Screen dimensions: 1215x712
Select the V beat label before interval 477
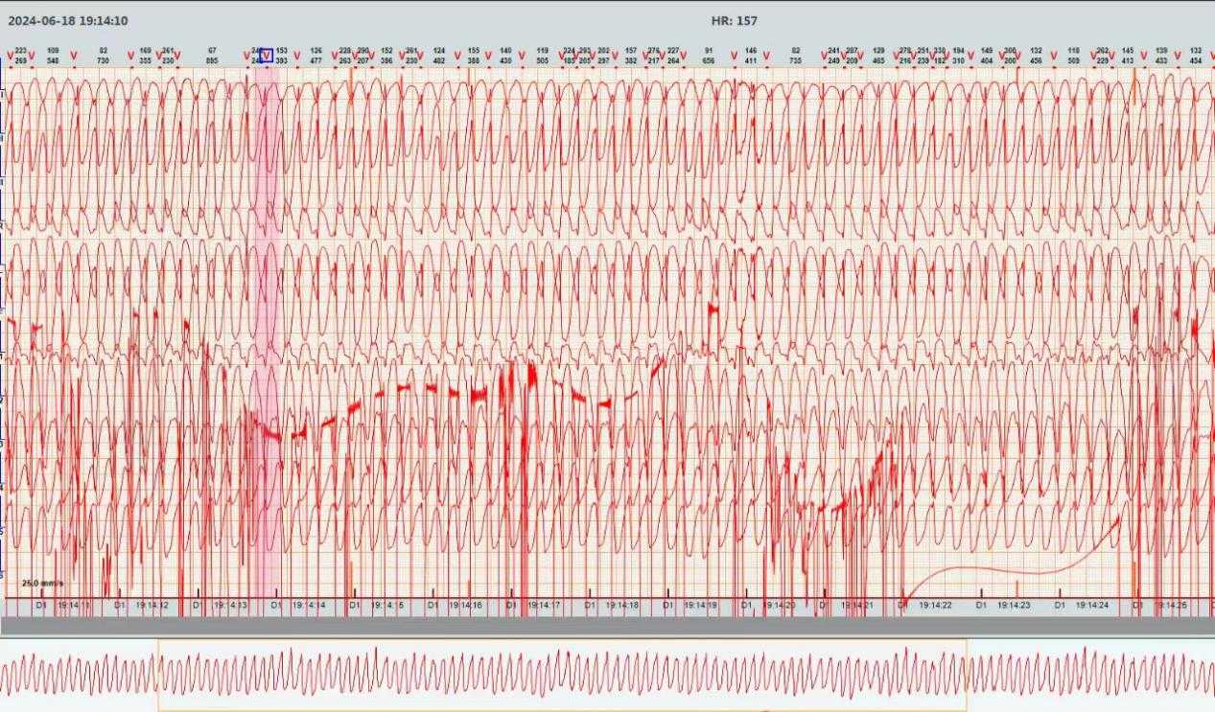(x=297, y=57)
